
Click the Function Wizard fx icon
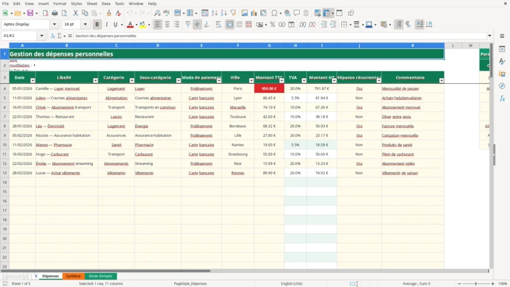53,36
